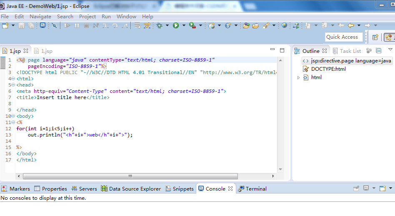Image resolution: width=395 pixels, height=216 pixels.
Task: Expand the html node in Outline
Action: click(x=298, y=77)
